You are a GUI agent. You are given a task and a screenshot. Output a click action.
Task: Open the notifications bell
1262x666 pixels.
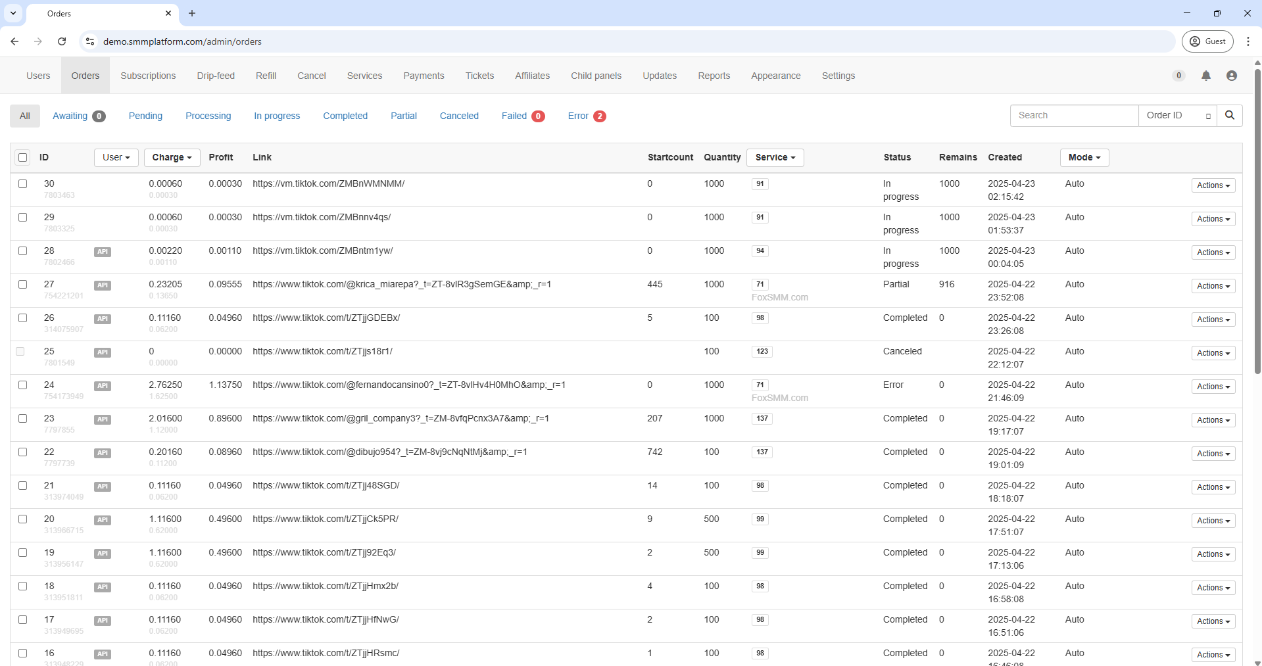pos(1205,76)
